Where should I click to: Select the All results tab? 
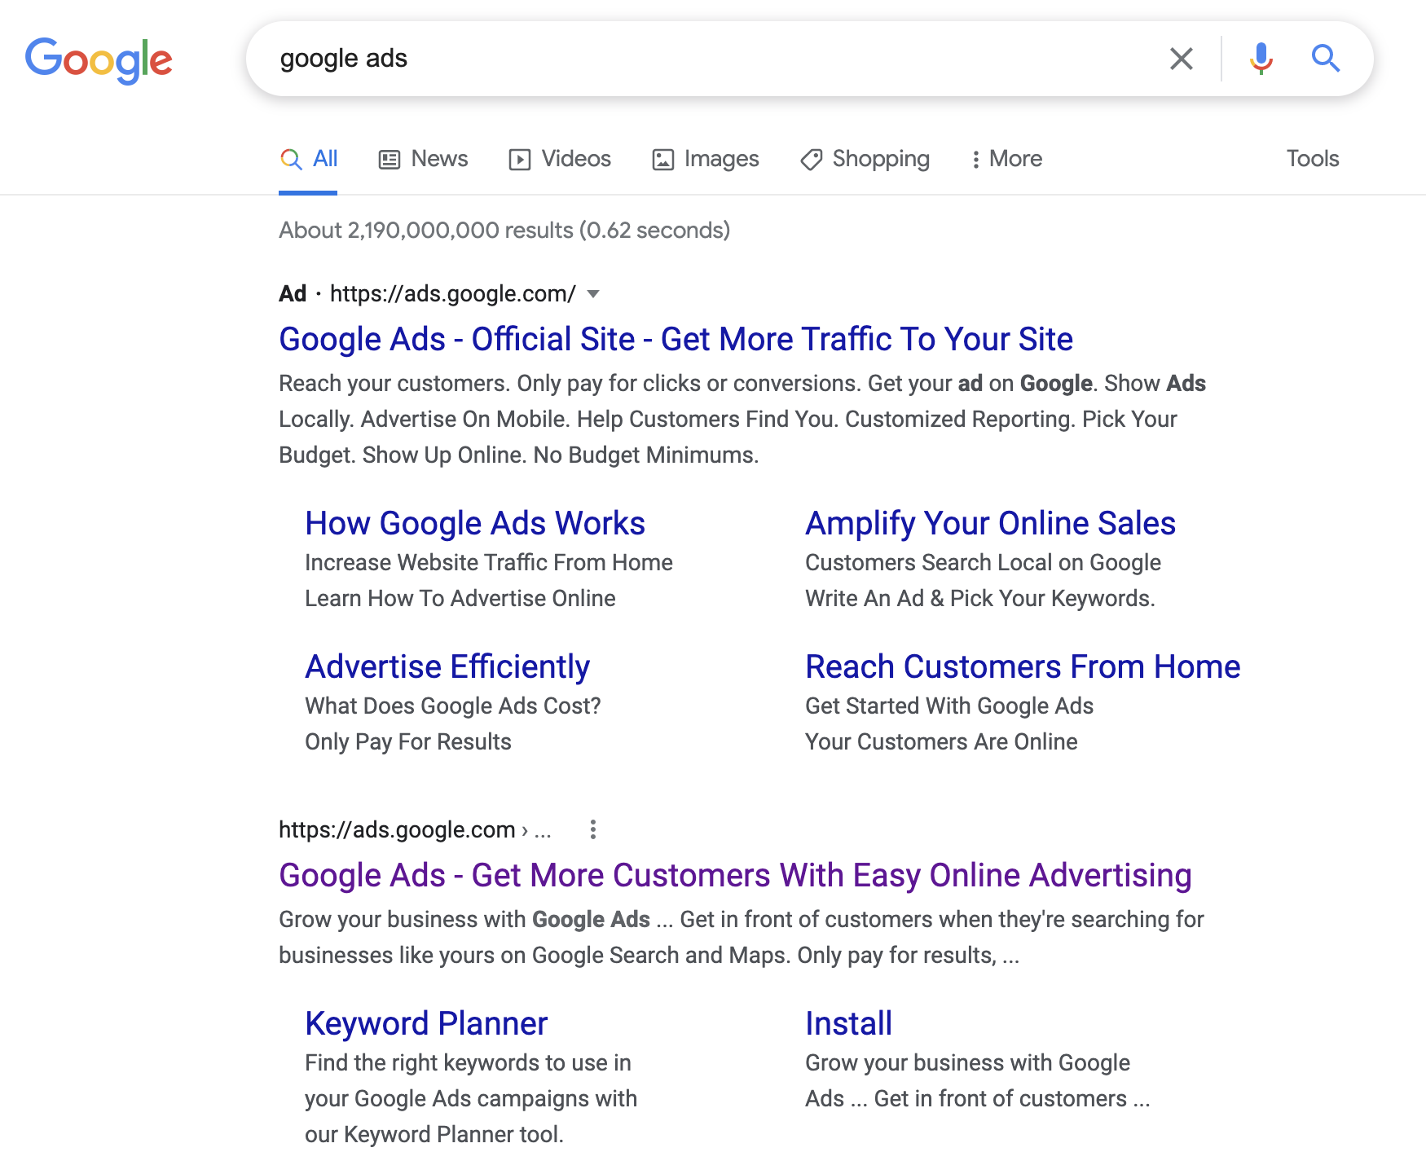[308, 159]
